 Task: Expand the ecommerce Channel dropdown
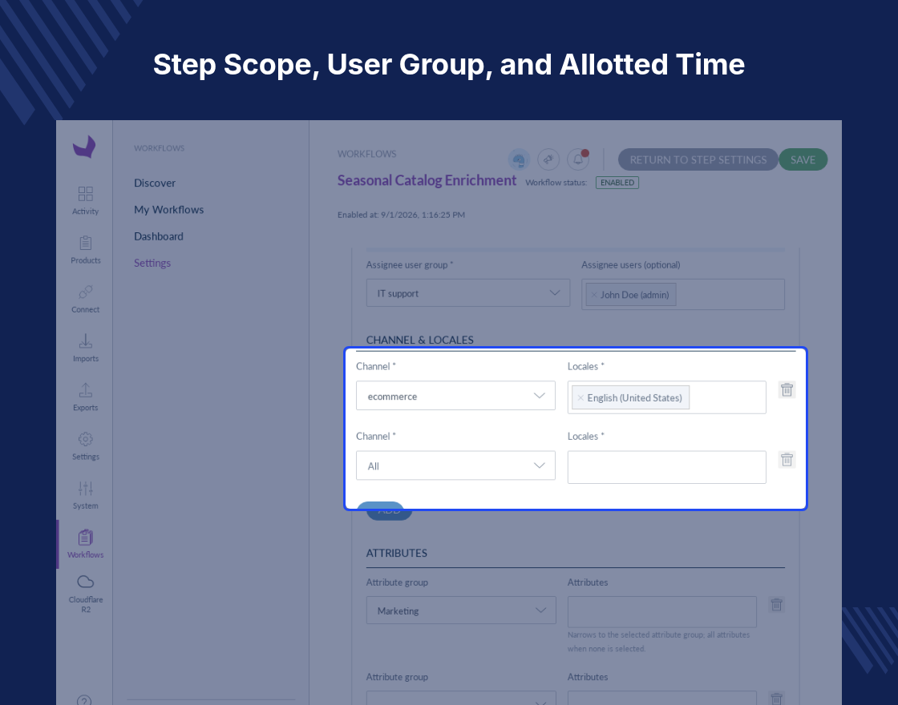[456, 396]
